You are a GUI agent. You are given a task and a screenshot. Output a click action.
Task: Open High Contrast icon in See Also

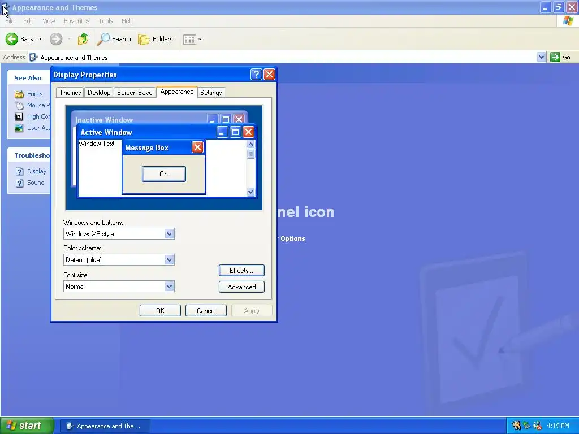click(x=19, y=116)
